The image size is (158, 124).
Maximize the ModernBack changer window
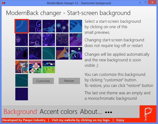[x=145, y=2]
